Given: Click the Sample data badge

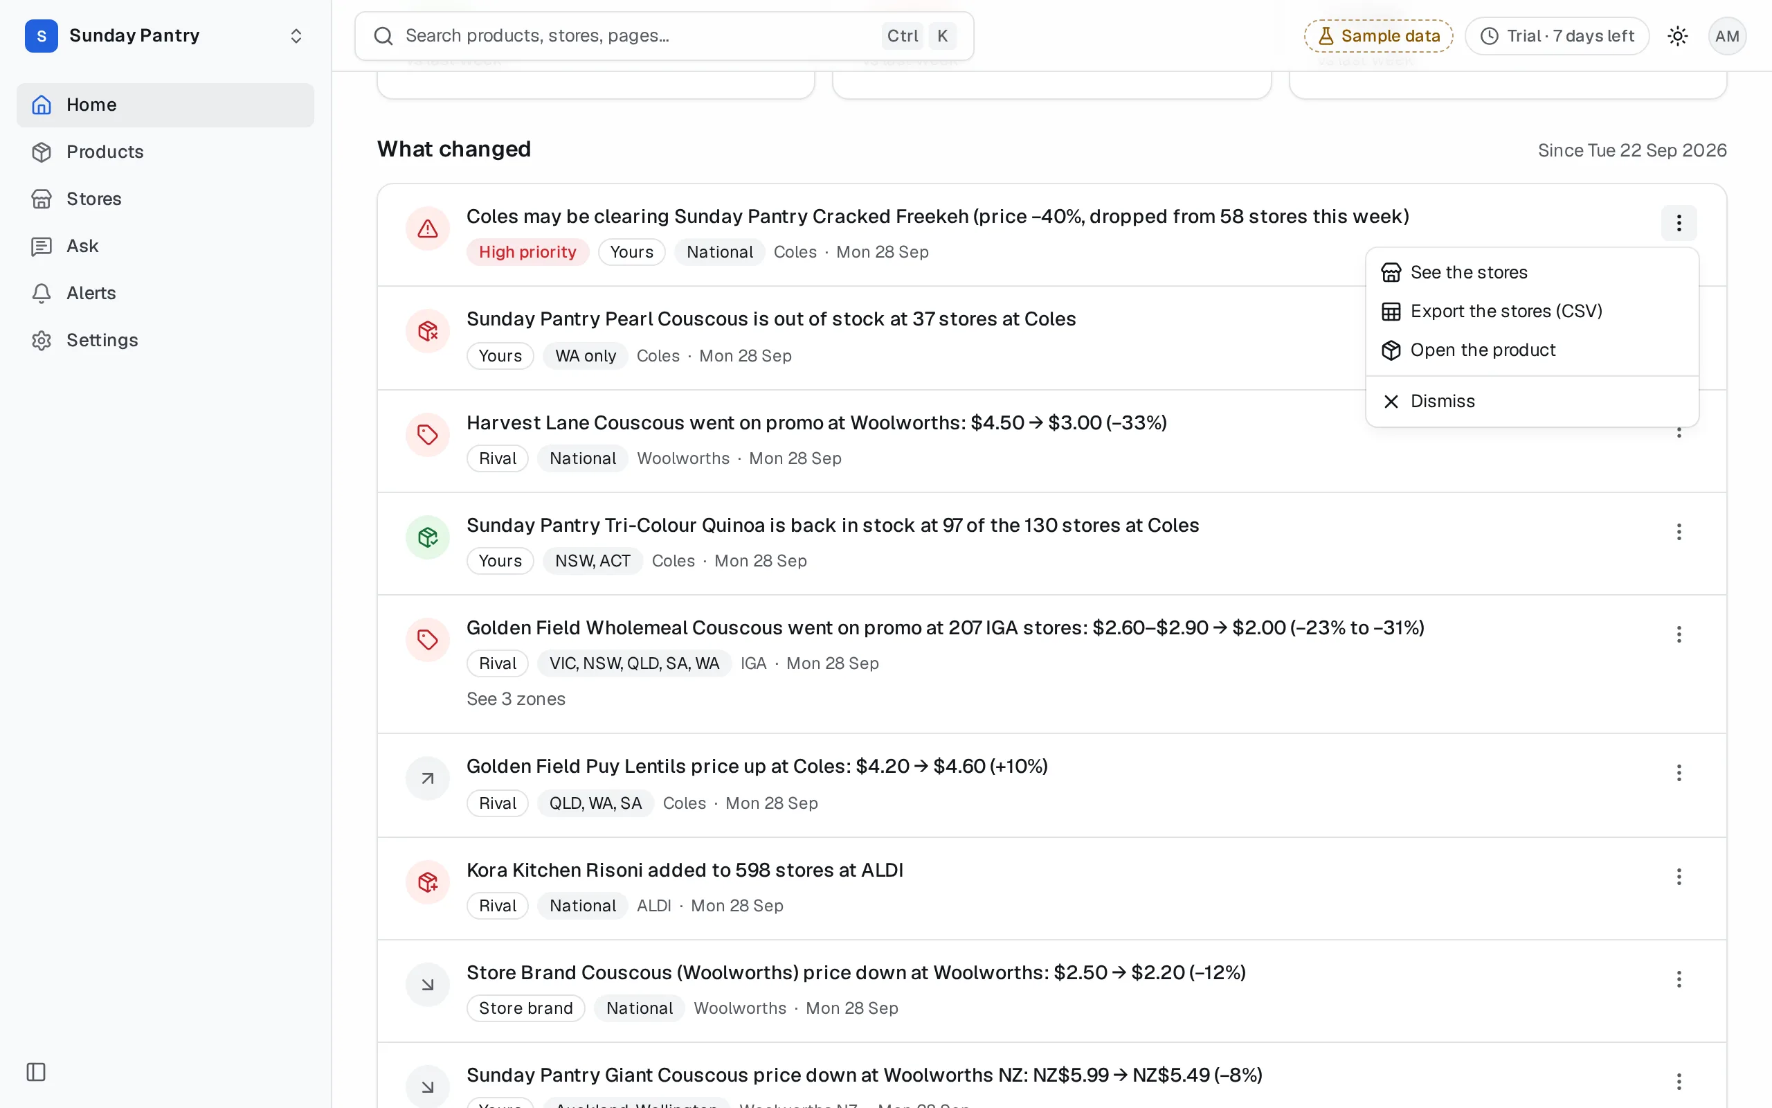Looking at the screenshot, I should [1378, 36].
